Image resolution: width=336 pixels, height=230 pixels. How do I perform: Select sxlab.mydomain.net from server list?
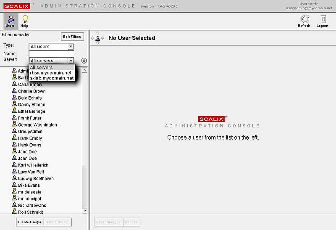pyautogui.click(x=52, y=78)
